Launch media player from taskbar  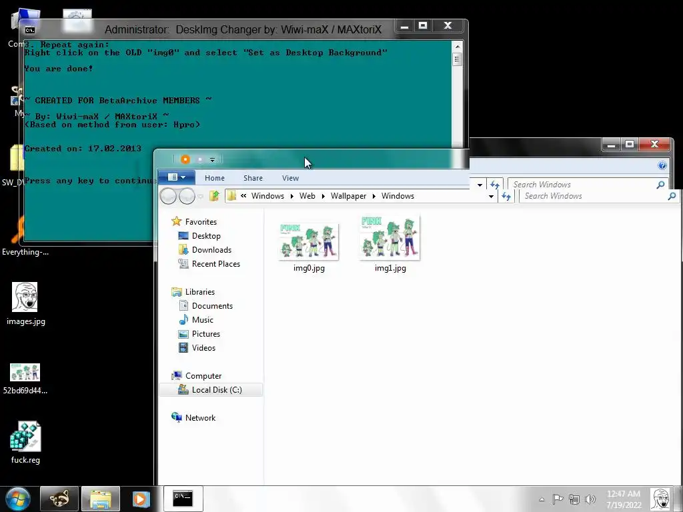point(141,499)
